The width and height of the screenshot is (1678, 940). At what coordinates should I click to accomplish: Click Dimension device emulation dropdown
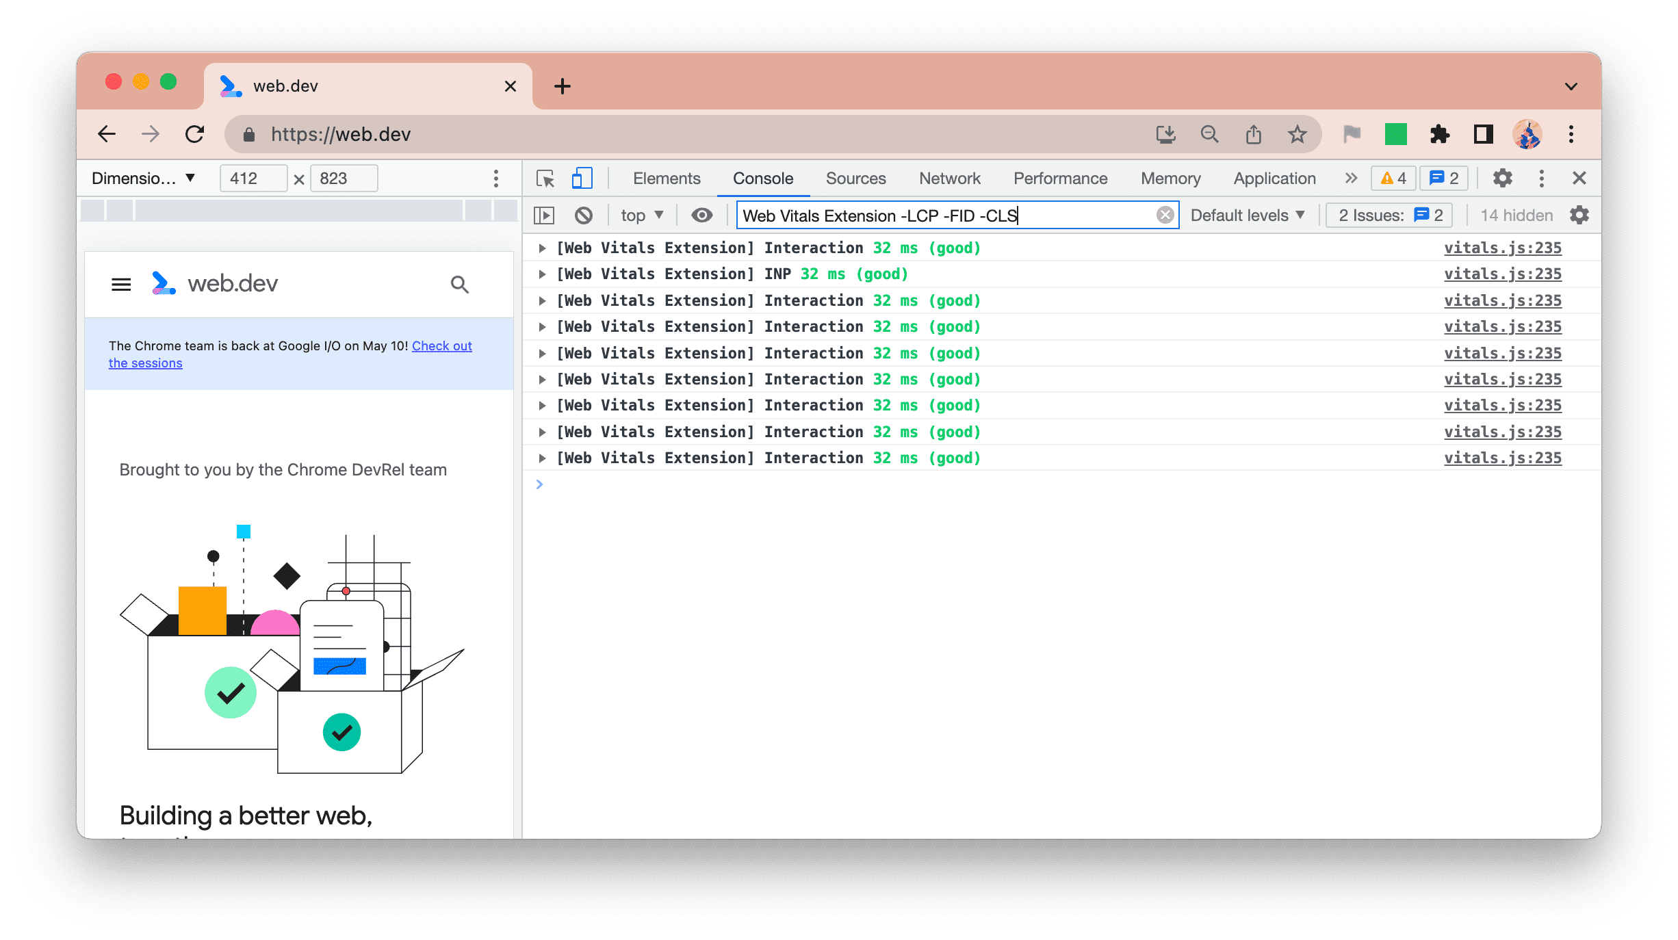[145, 179]
